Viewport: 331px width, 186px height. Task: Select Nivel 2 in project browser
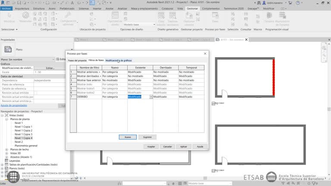pyautogui.click(x=19, y=142)
